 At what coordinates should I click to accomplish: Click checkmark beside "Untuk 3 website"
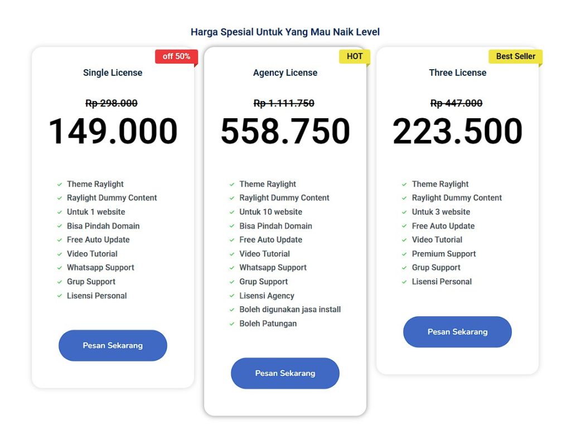pyautogui.click(x=404, y=212)
